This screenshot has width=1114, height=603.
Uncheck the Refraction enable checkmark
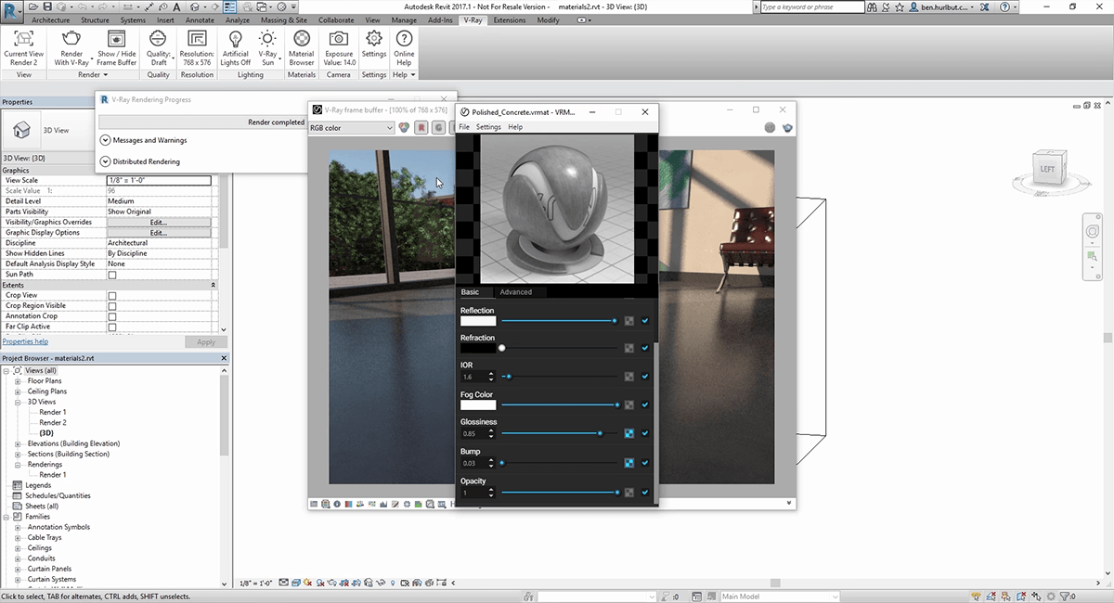tap(645, 348)
